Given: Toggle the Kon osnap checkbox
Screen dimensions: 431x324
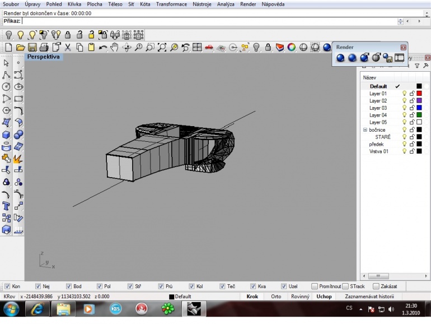Looking at the screenshot, I should point(7,286).
